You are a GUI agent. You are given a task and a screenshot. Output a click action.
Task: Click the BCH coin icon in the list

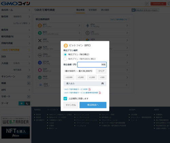tap(40, 33)
